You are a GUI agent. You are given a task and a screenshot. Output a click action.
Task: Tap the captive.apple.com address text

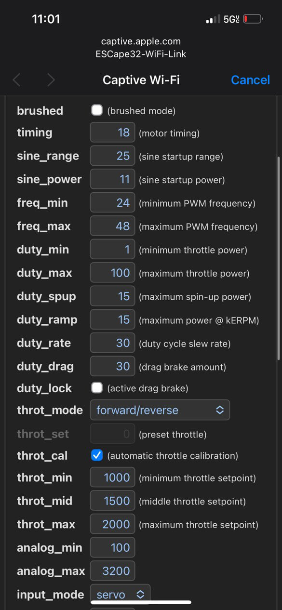tap(141, 42)
